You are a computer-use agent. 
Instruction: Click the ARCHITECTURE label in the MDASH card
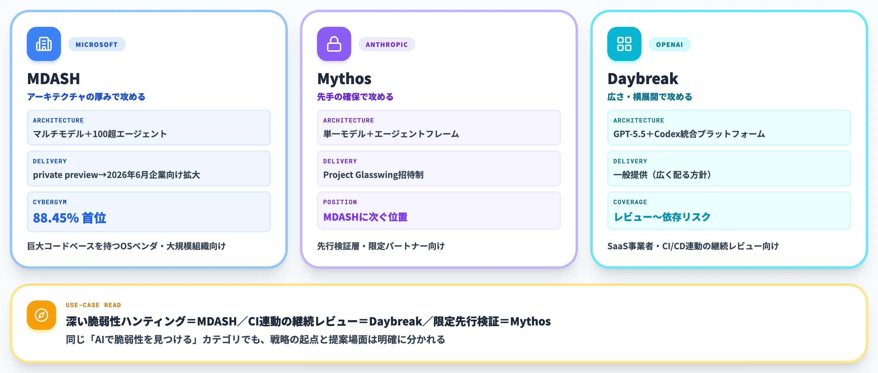pyautogui.click(x=58, y=120)
